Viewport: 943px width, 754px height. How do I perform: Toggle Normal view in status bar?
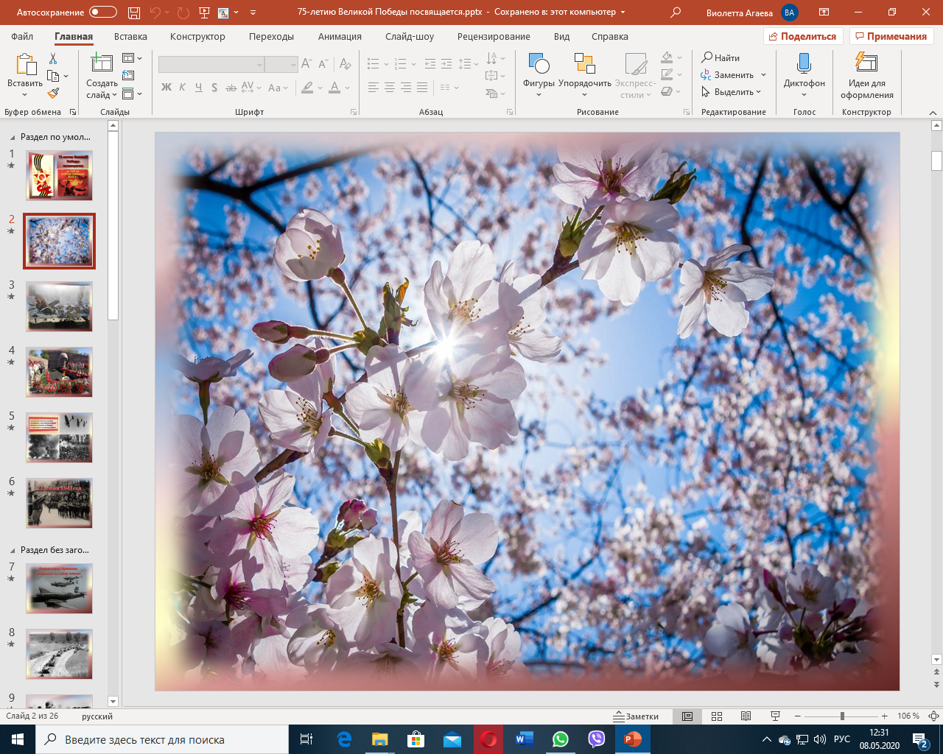687,716
